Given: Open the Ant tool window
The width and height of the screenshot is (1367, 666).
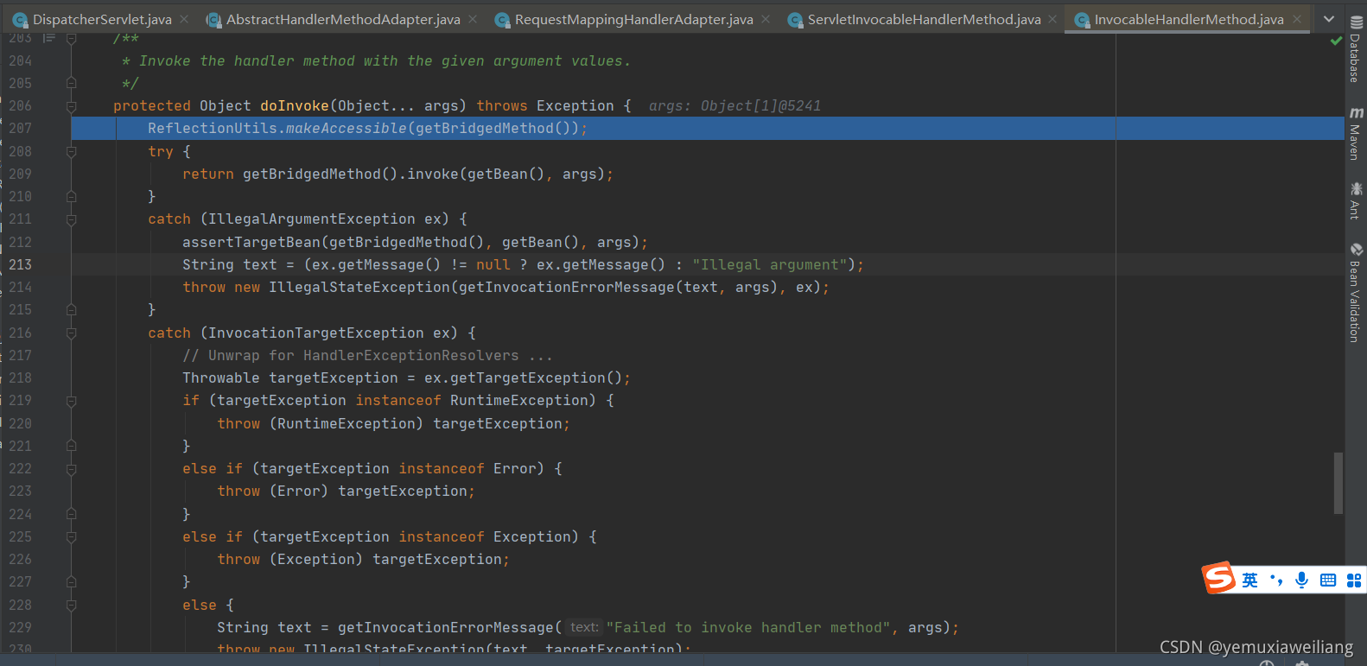Looking at the screenshot, I should (1356, 200).
